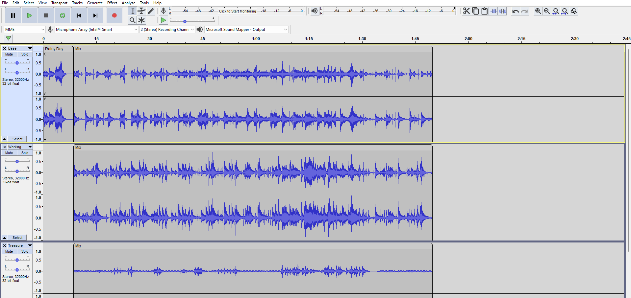
Task: Click Start Monitoring on recording meter
Action: 237,11
